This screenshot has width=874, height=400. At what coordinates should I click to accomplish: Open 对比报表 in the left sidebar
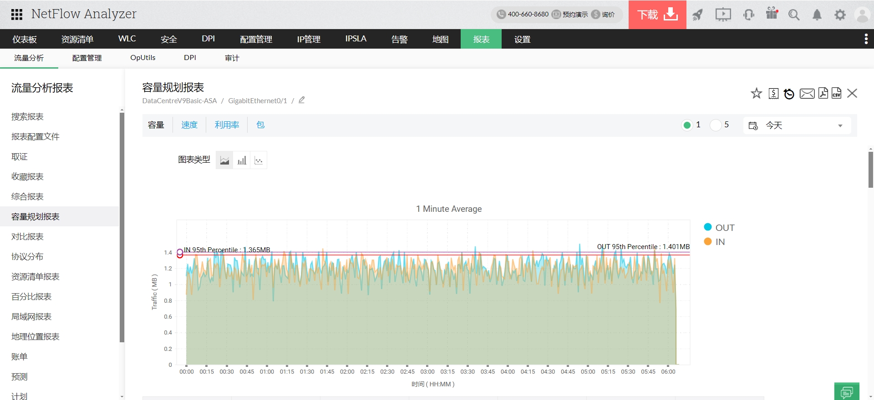28,237
